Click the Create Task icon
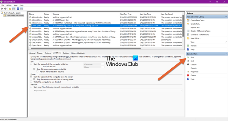The image size is (228, 121). [x=188, y=24]
